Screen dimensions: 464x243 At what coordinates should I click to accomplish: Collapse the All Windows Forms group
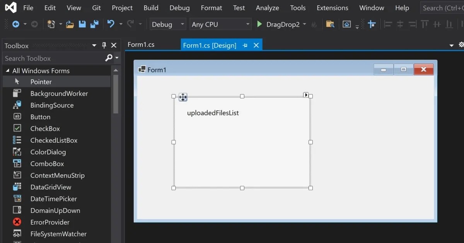click(x=7, y=71)
